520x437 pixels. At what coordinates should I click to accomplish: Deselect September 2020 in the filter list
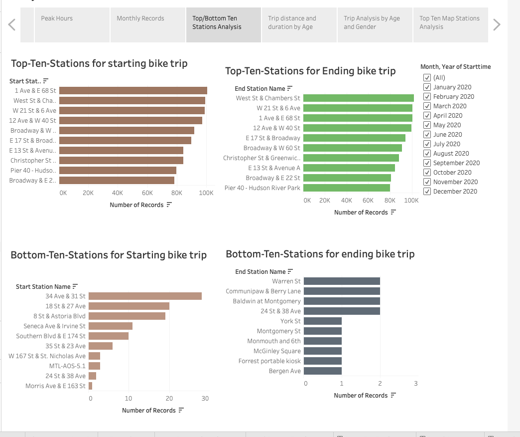coord(427,163)
